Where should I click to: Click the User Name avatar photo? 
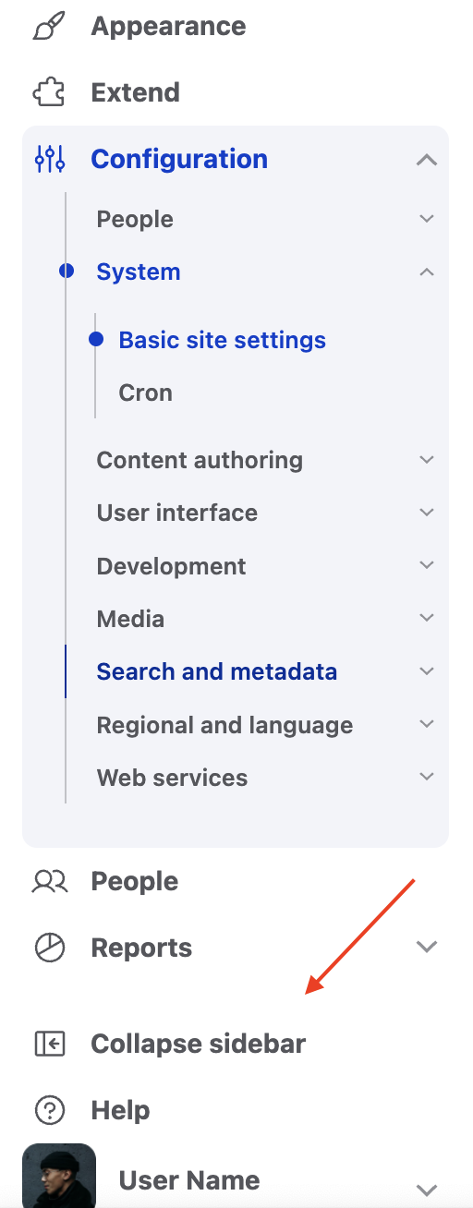point(59,1176)
